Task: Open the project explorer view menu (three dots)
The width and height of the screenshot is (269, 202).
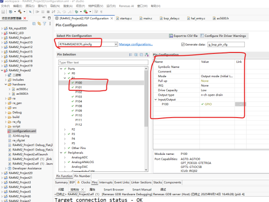Action: (x=50, y=24)
